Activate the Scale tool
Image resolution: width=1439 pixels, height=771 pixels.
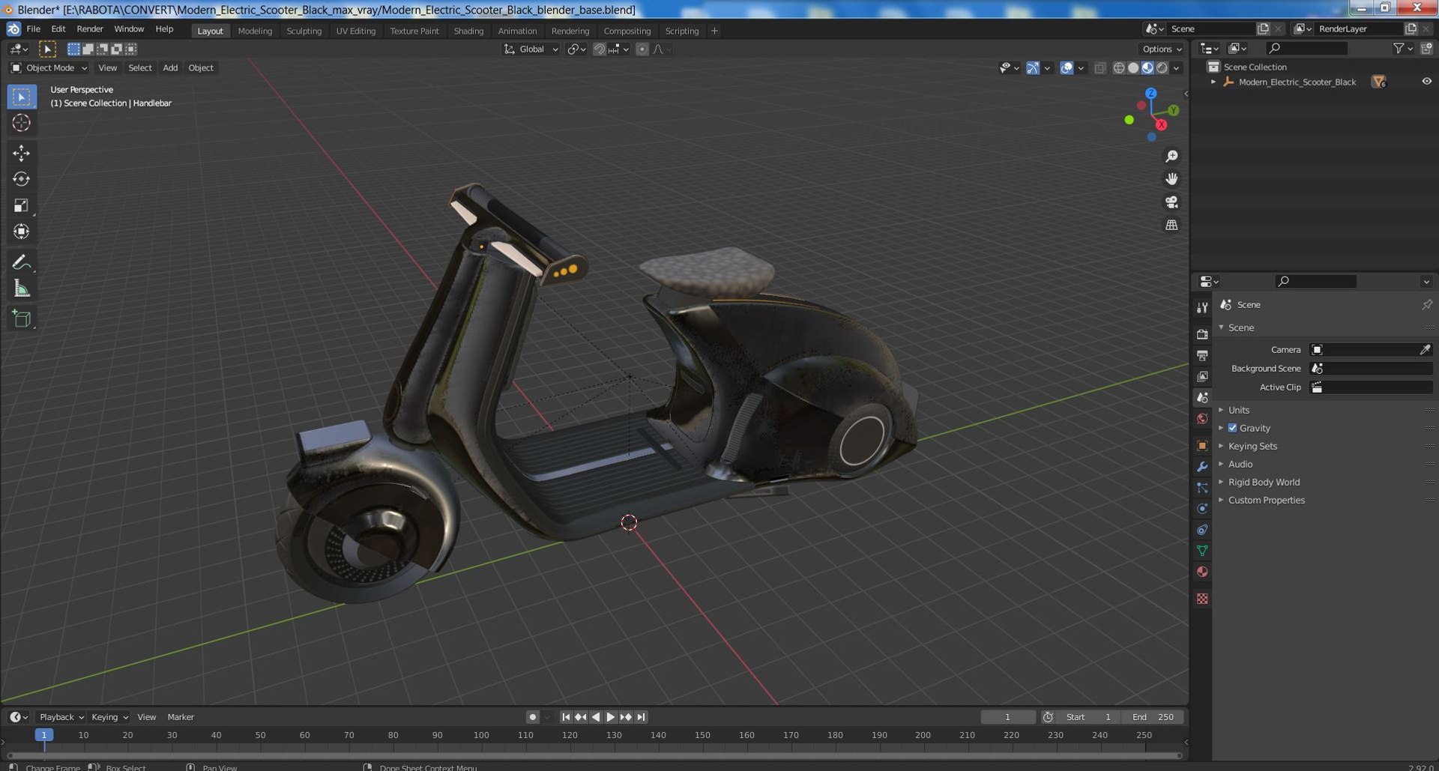pos(21,205)
